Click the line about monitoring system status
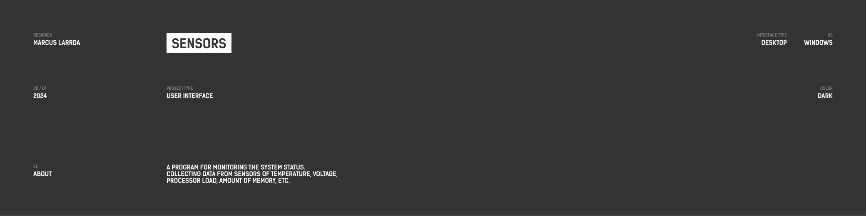 236,167
